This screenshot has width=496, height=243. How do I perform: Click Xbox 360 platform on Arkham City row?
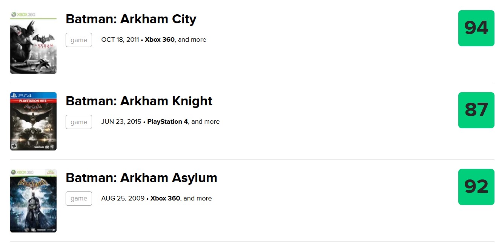point(160,40)
